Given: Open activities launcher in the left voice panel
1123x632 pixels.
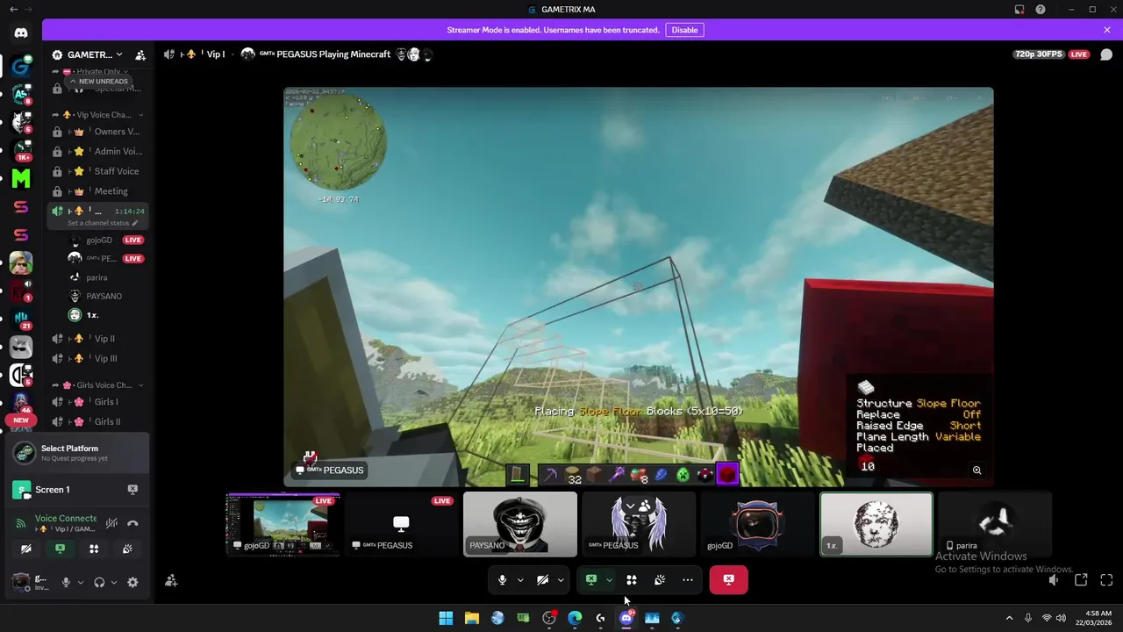Looking at the screenshot, I should coord(94,549).
